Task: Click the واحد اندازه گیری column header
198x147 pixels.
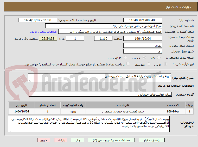Action: pos(73,105)
